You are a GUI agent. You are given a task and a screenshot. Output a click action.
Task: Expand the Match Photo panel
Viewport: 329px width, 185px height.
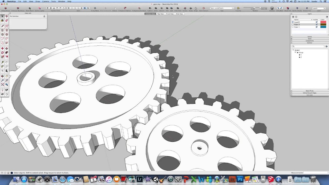(x=309, y=91)
